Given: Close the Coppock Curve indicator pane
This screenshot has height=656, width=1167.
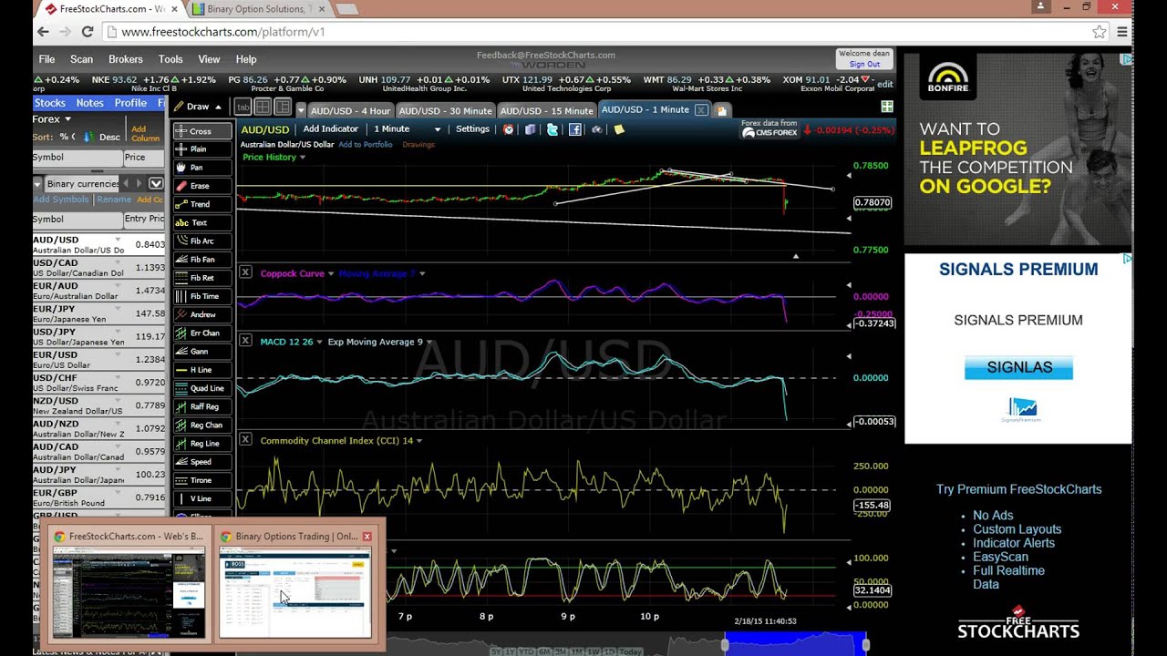Looking at the screenshot, I should point(245,272).
